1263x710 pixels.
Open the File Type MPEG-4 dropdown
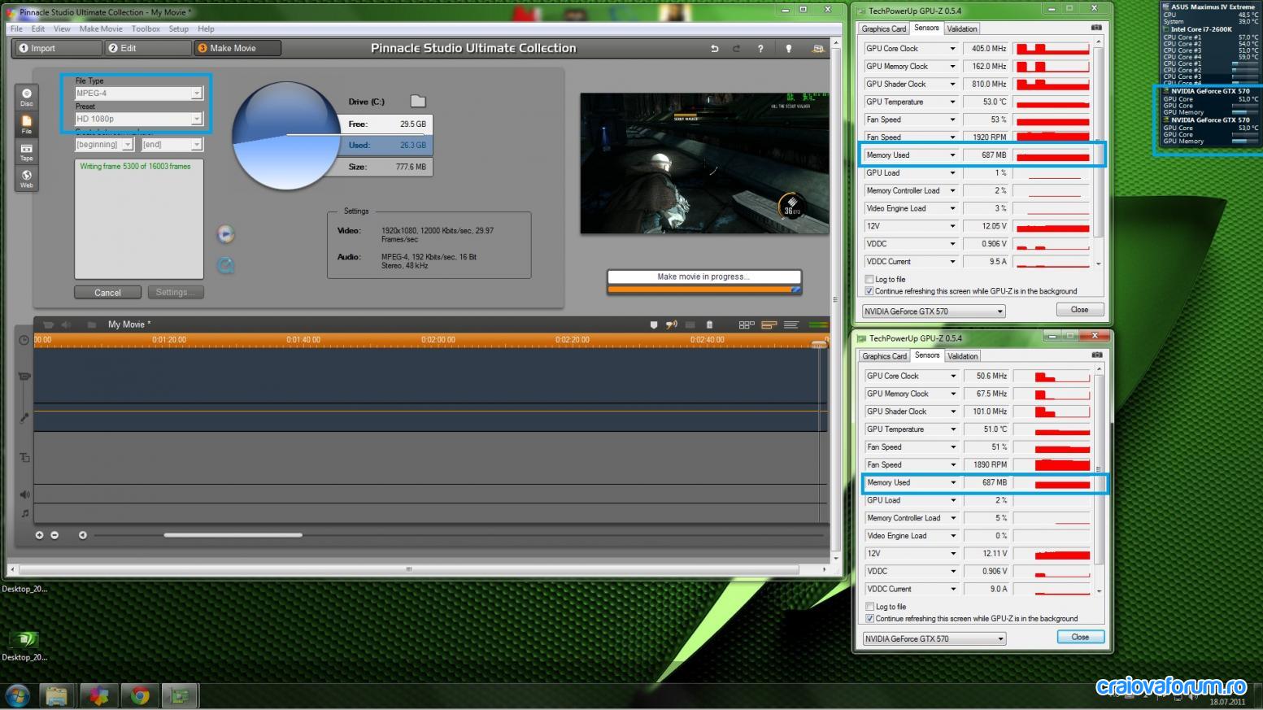point(138,94)
